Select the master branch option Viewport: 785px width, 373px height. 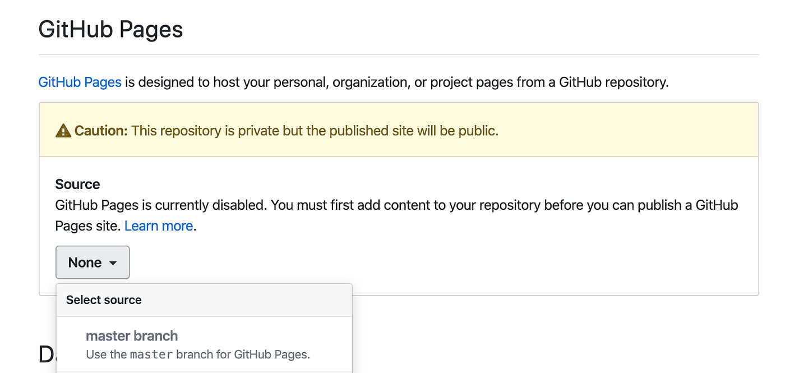tap(131, 335)
